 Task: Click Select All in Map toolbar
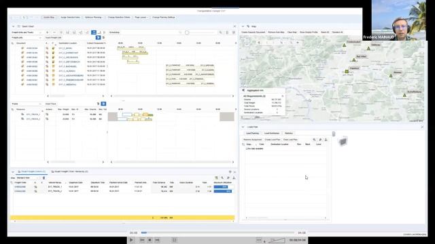325,33
